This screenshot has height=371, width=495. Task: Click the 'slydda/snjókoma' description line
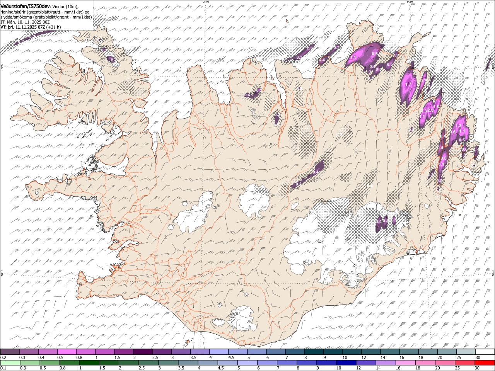(46, 17)
